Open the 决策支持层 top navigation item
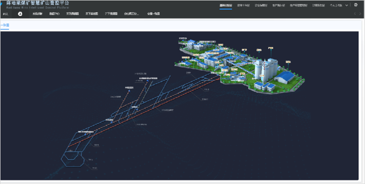 [319, 5]
